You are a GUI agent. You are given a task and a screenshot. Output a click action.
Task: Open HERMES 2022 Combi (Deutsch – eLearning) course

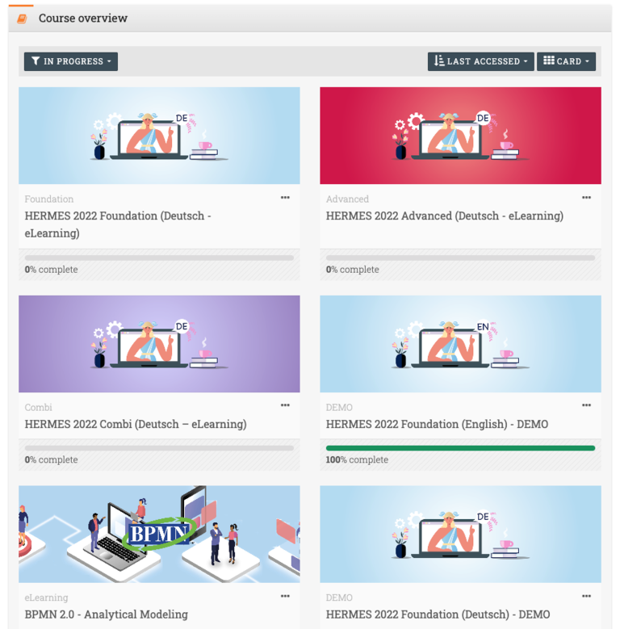pyautogui.click(x=136, y=424)
